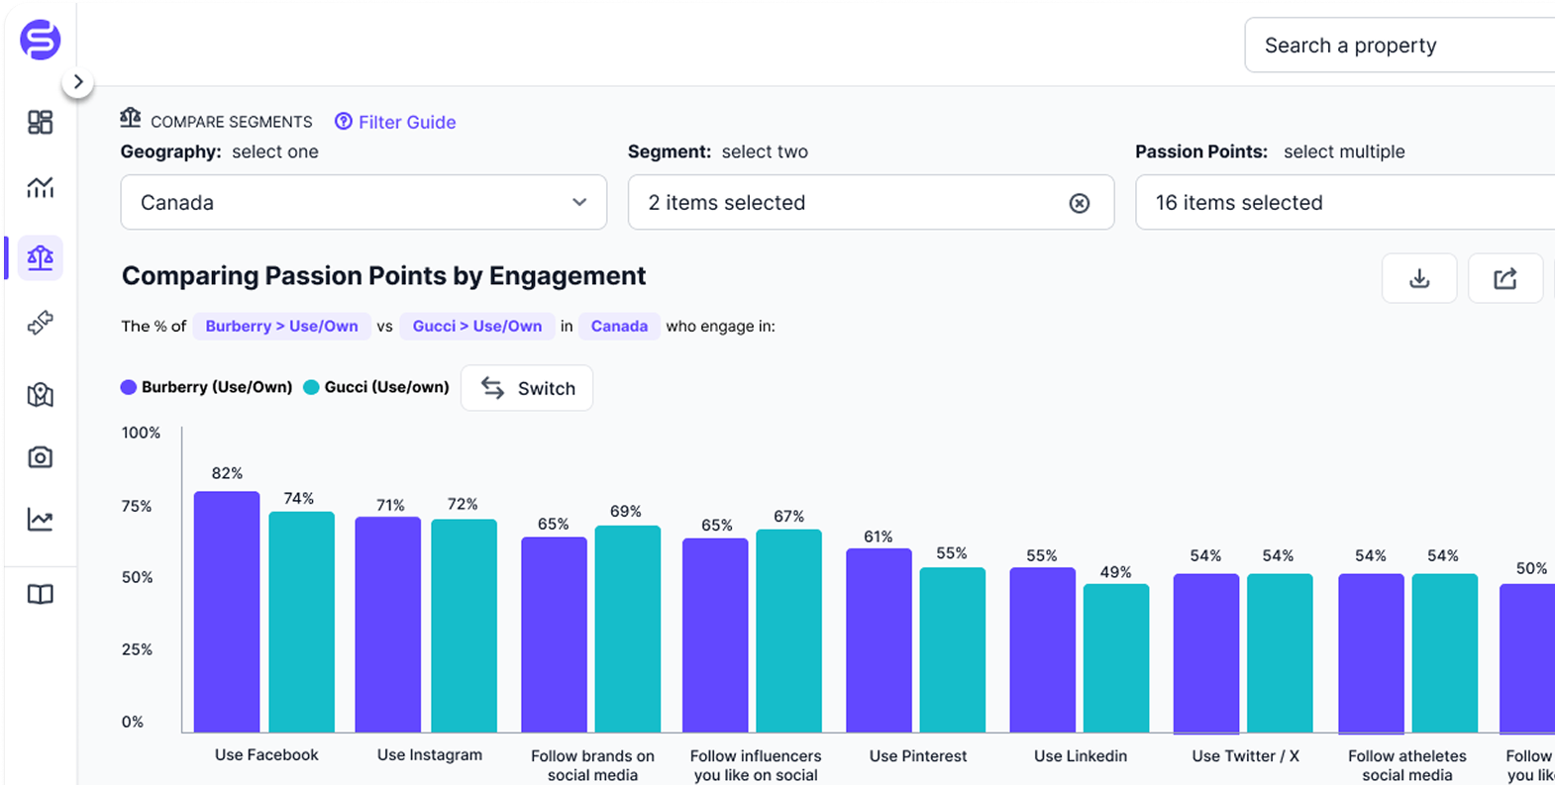Click the 69% Follow brands teal bar
1555x785 pixels.
[x=628, y=629]
